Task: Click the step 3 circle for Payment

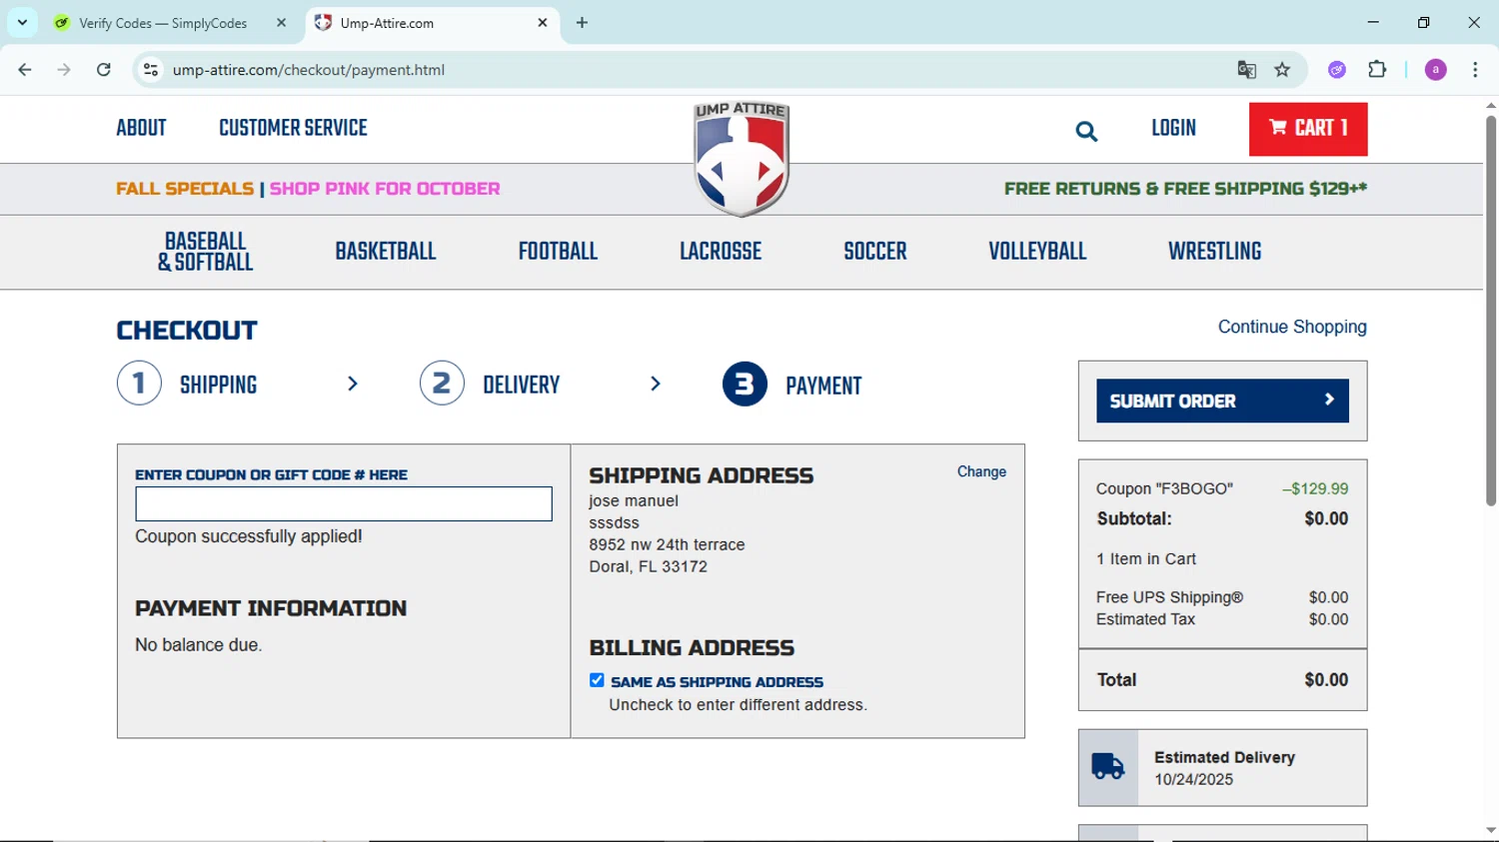Action: (x=745, y=384)
